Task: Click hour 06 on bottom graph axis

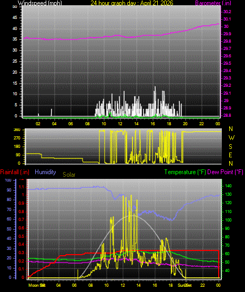Action: point(74,285)
